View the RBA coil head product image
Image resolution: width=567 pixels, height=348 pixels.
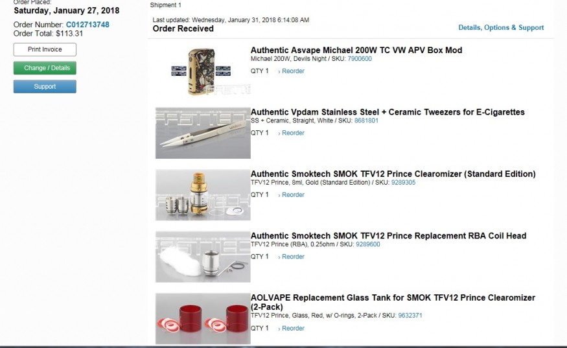(x=203, y=257)
